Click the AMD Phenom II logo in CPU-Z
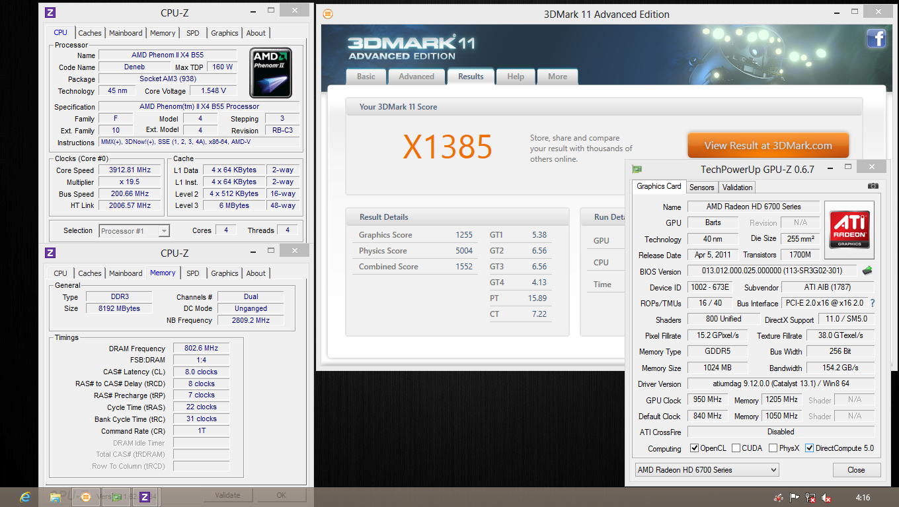This screenshot has height=507, width=899. point(270,73)
